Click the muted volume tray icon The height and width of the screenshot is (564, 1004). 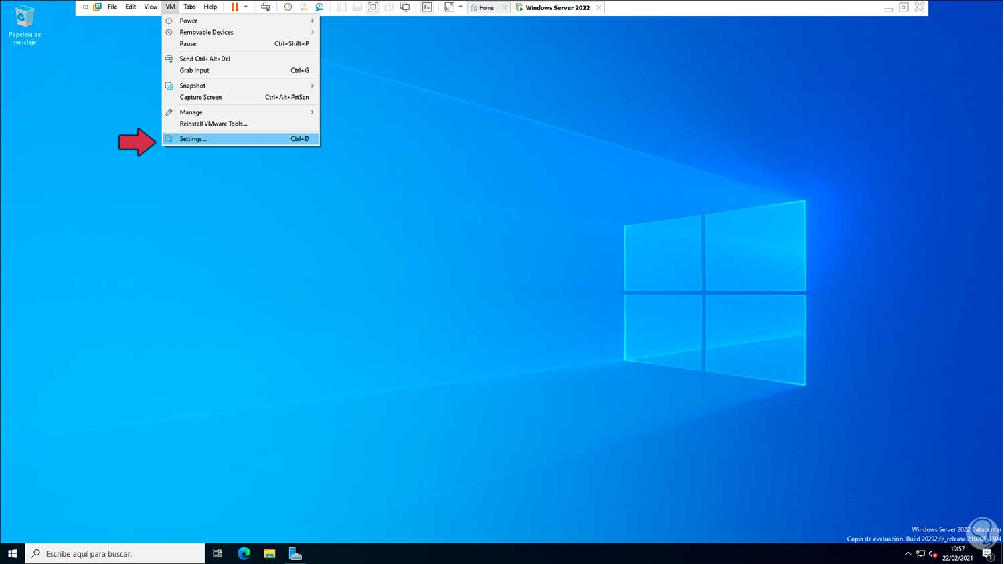933,554
